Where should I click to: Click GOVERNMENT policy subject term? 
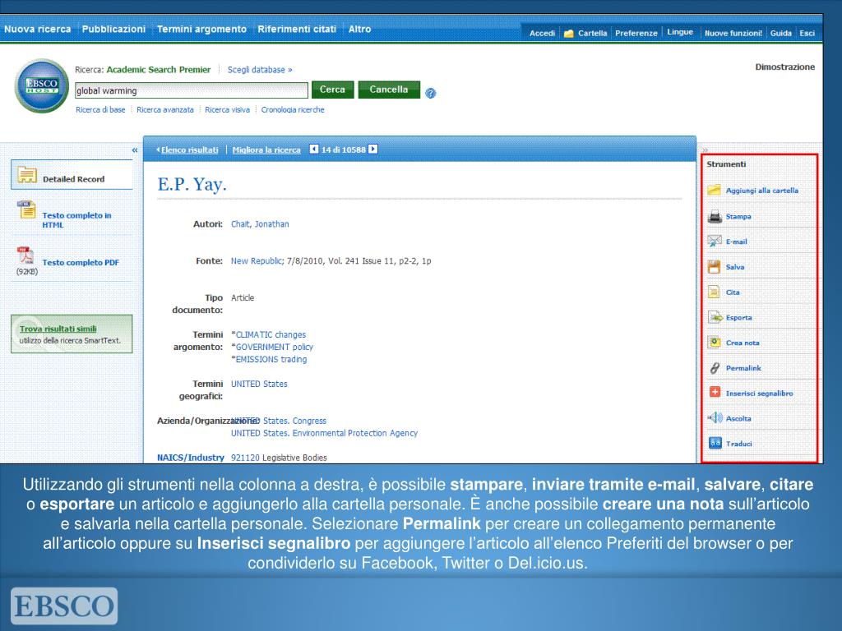point(275,348)
